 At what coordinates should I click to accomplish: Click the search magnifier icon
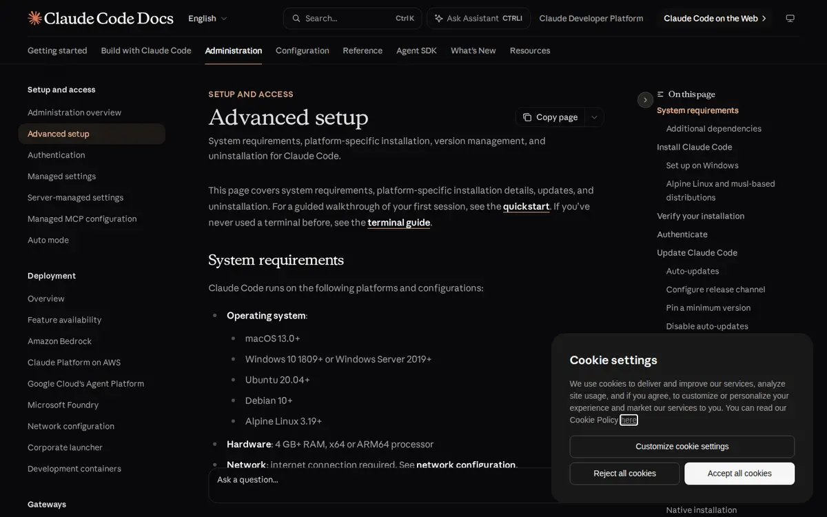(296, 19)
